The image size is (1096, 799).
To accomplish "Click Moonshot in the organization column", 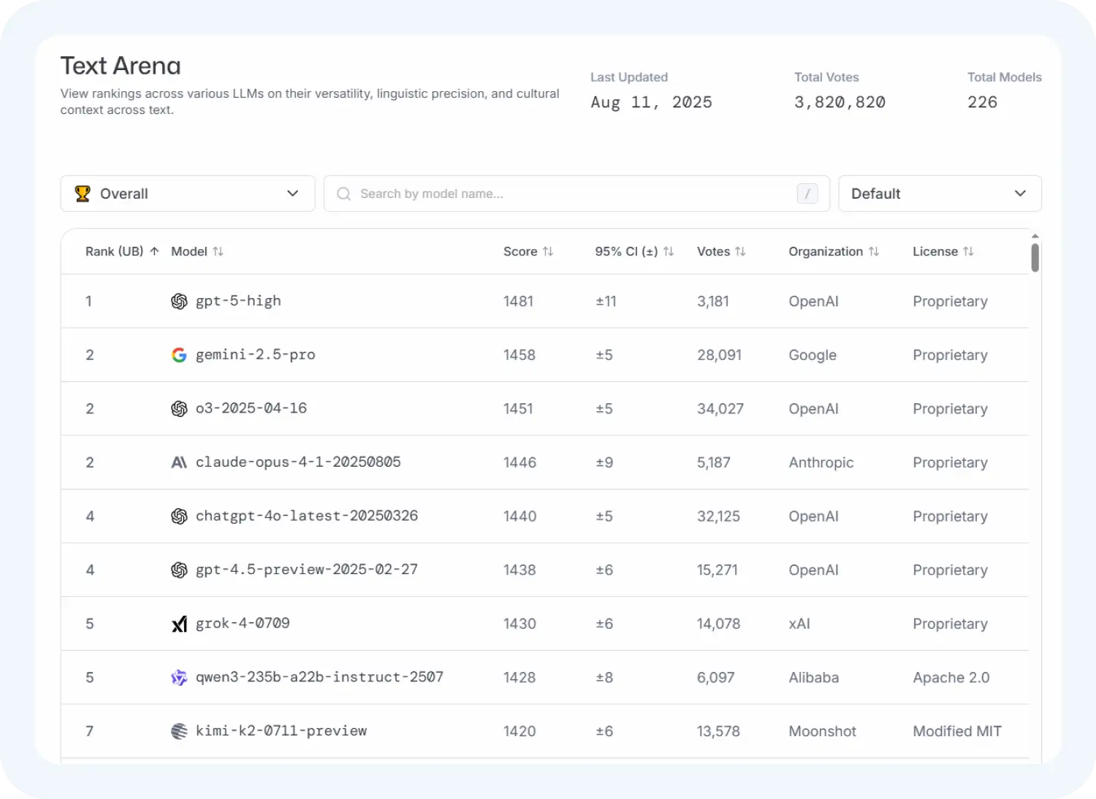I will pos(822,731).
